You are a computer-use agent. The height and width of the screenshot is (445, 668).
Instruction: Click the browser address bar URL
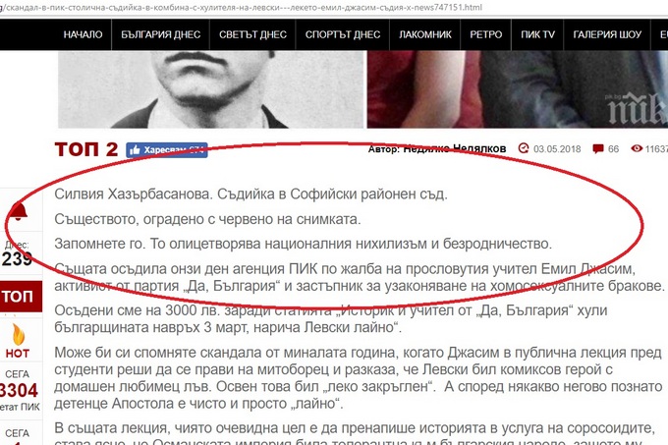coord(241,7)
